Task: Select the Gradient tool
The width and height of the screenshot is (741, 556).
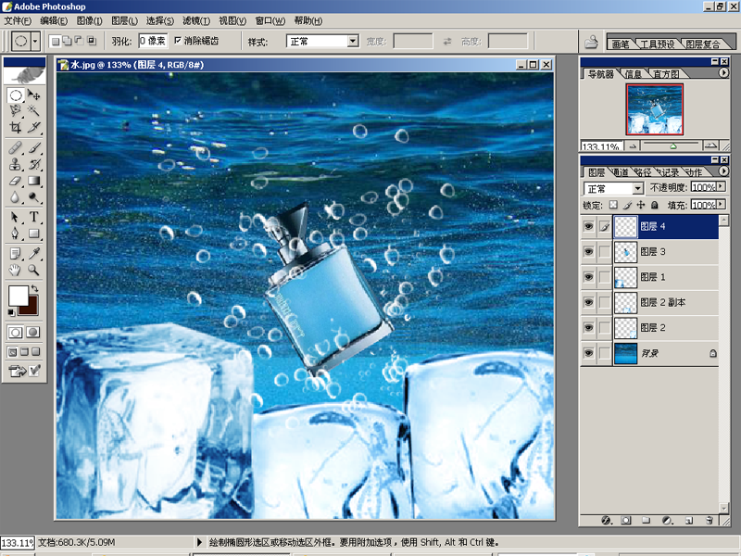Action: 33,181
